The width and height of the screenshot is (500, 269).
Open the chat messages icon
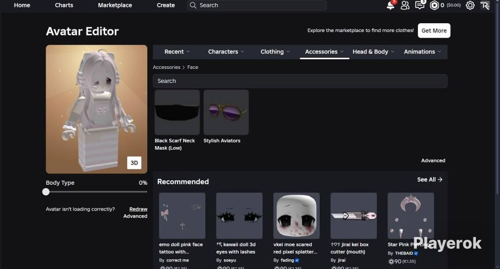(420, 5)
